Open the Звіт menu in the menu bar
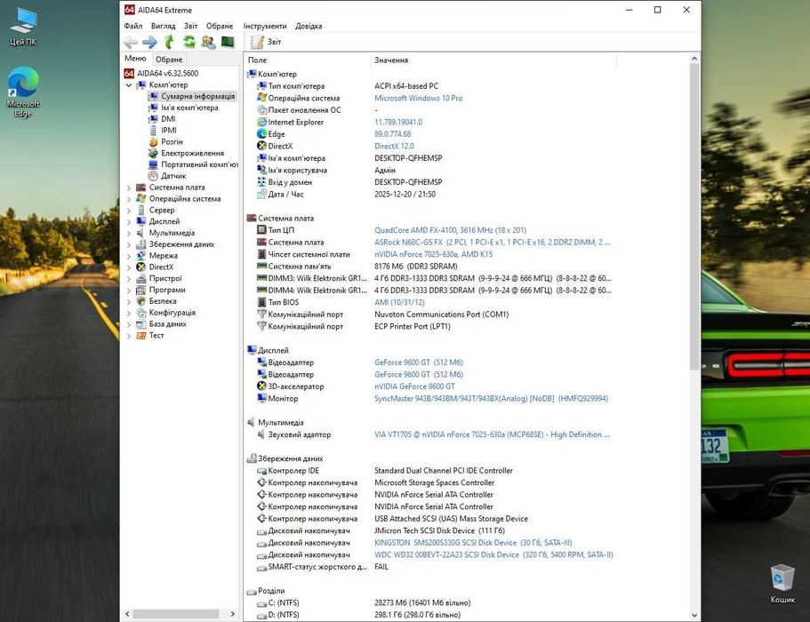 [190, 26]
